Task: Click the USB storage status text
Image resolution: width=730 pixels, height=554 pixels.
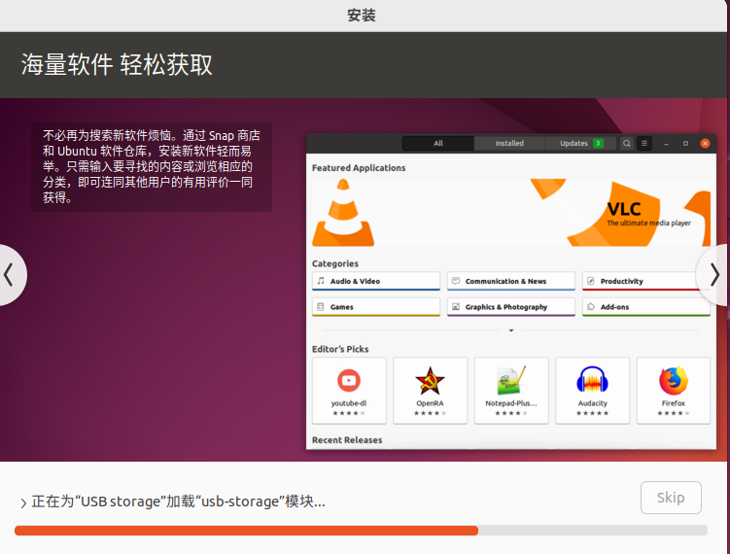Action: (178, 502)
